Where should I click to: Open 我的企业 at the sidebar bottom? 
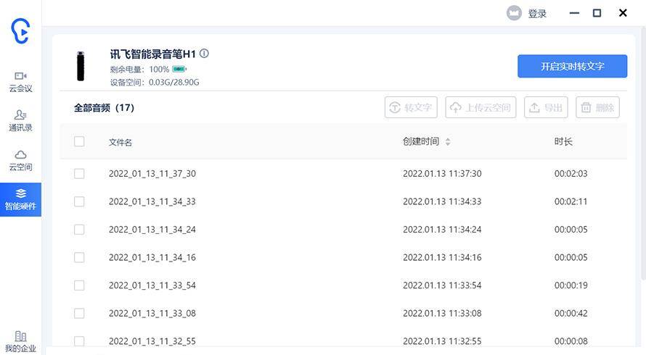click(20, 342)
